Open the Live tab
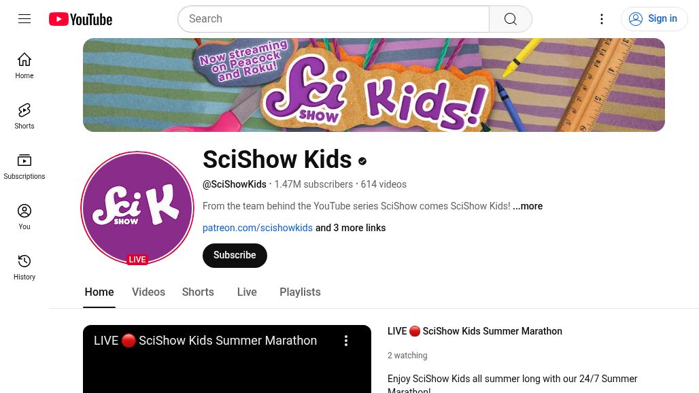Image resolution: width=699 pixels, height=393 pixels. point(247,292)
